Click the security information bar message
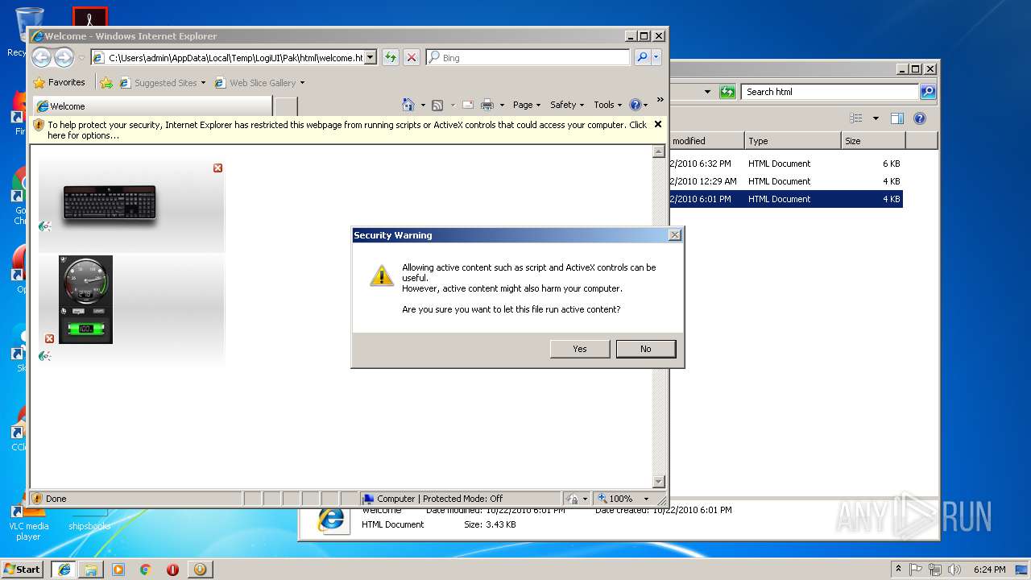Image resolution: width=1031 pixels, height=580 pixels. coord(346,130)
